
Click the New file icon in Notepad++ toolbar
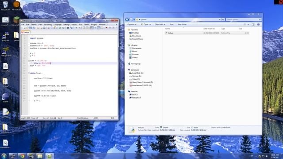tap(23, 28)
